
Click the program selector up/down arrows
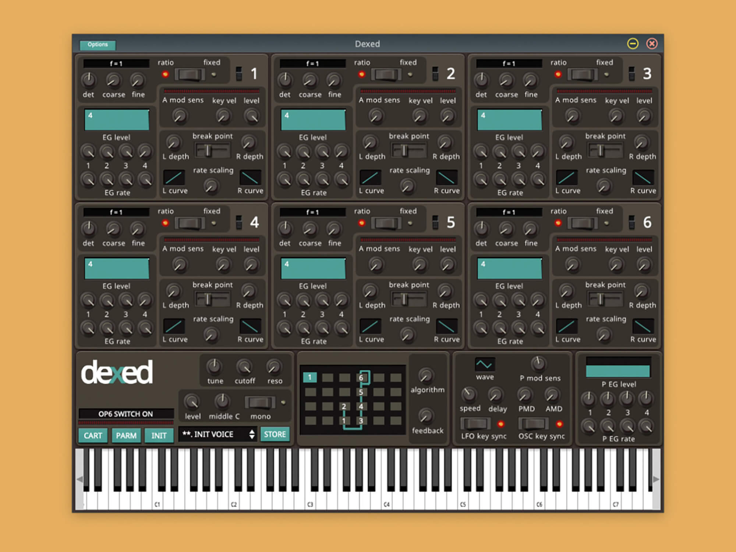(252, 435)
